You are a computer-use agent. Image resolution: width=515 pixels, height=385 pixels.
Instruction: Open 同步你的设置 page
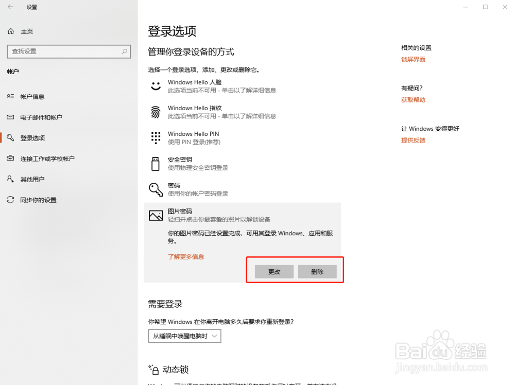tap(38, 200)
